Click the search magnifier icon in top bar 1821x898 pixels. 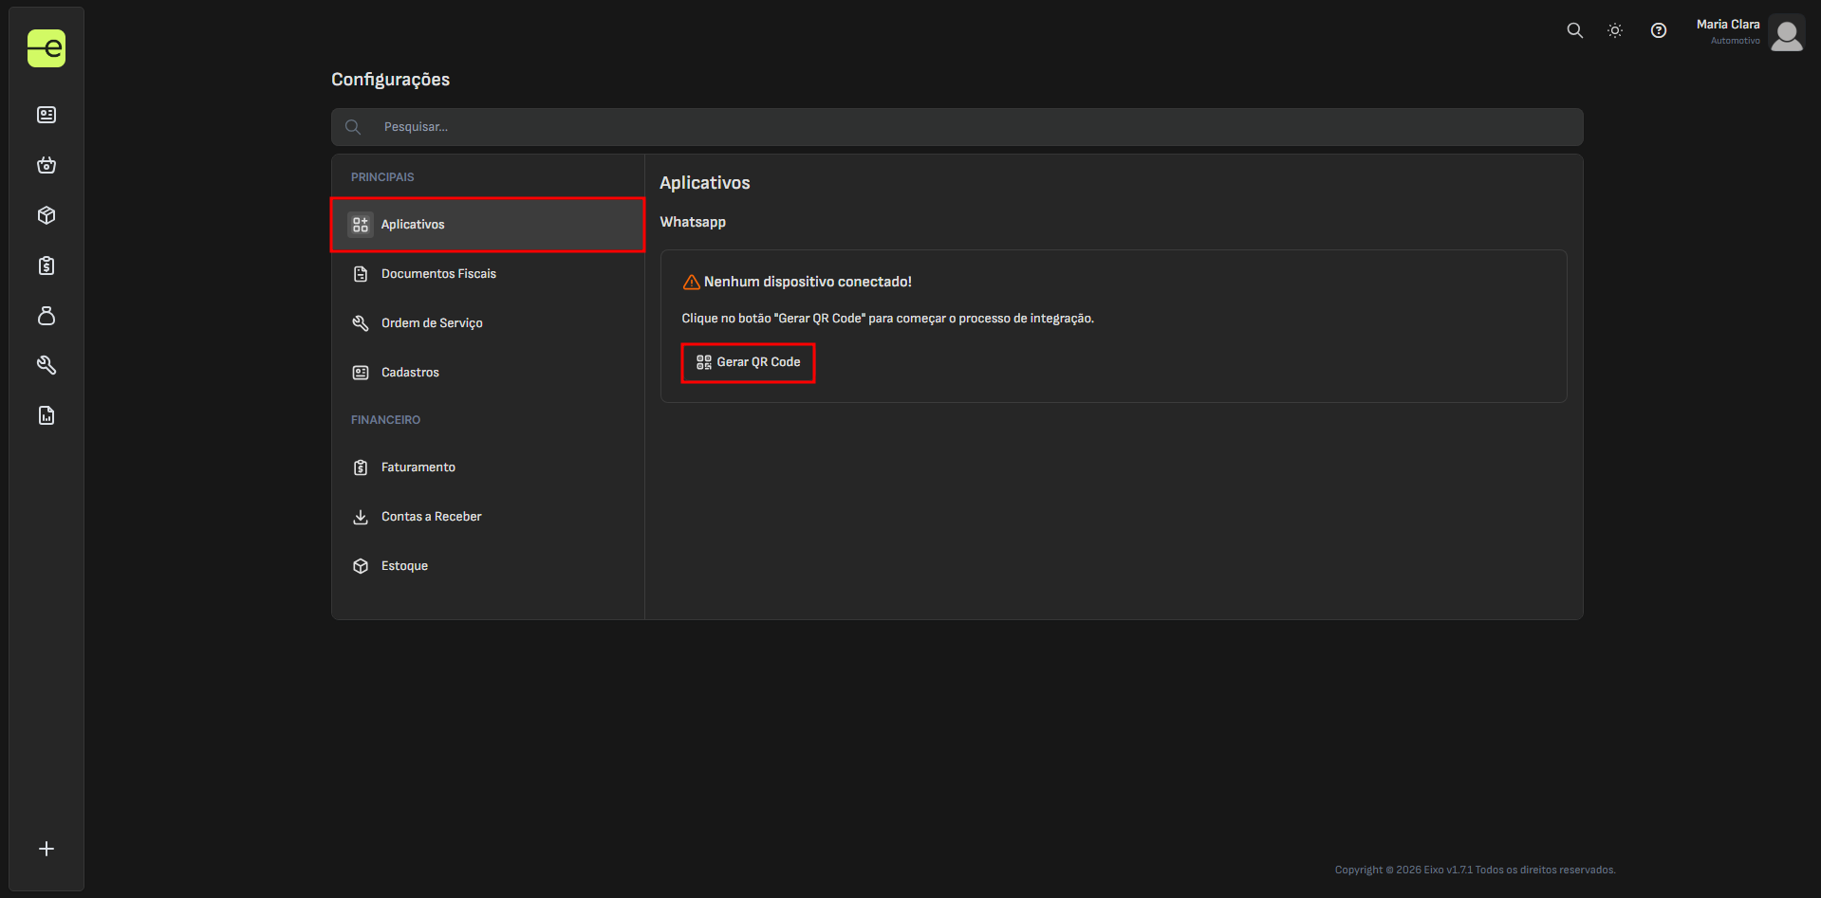click(1574, 30)
